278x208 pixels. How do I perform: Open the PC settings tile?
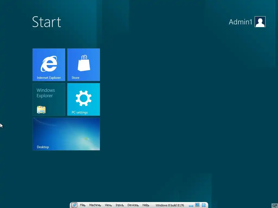[x=84, y=99]
